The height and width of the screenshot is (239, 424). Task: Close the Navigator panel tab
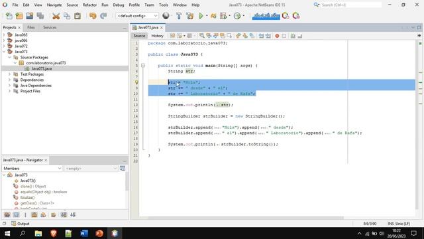coord(46,161)
